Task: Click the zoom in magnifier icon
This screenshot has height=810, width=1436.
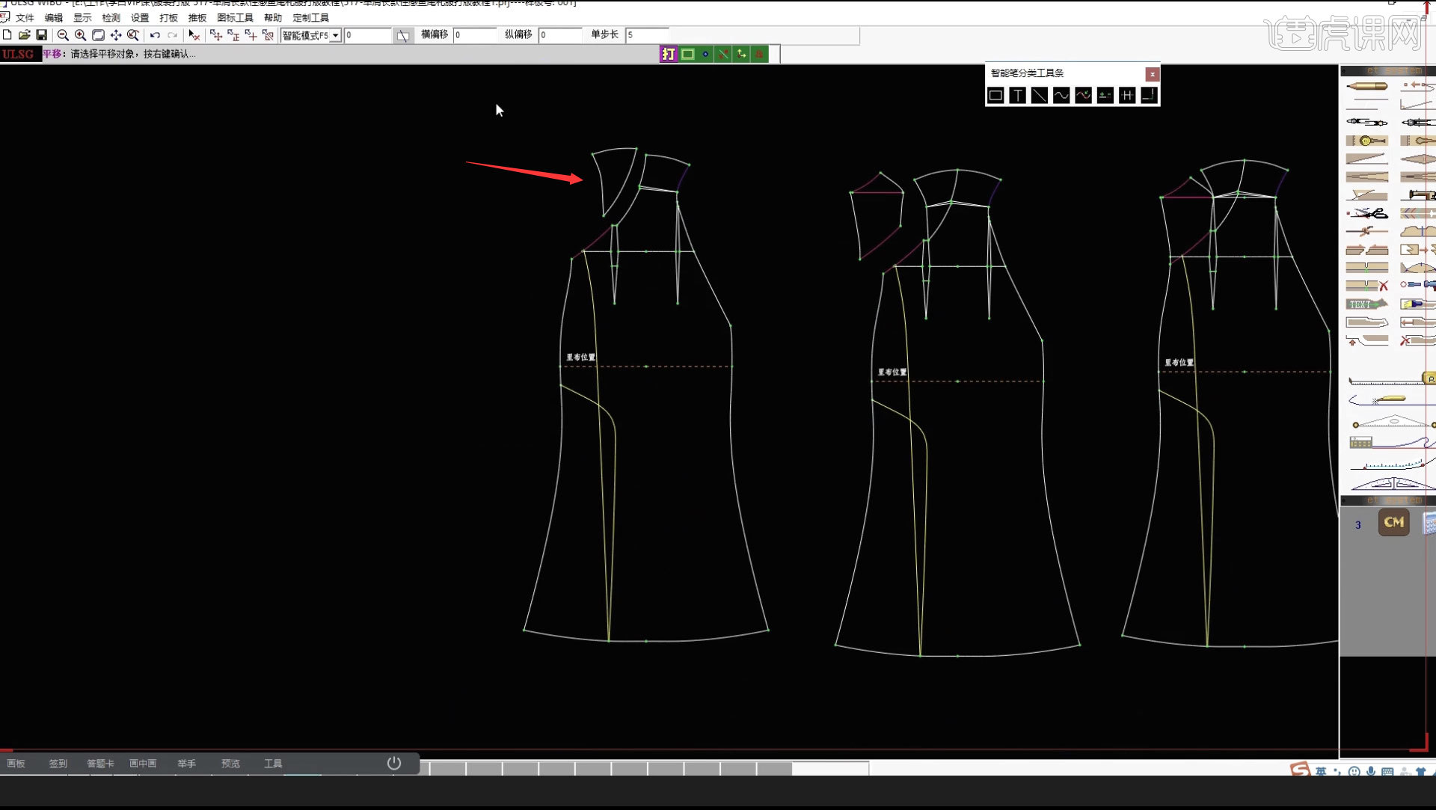Action: (81, 35)
